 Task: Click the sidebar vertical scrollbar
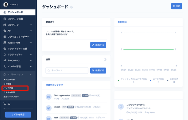point(36,43)
